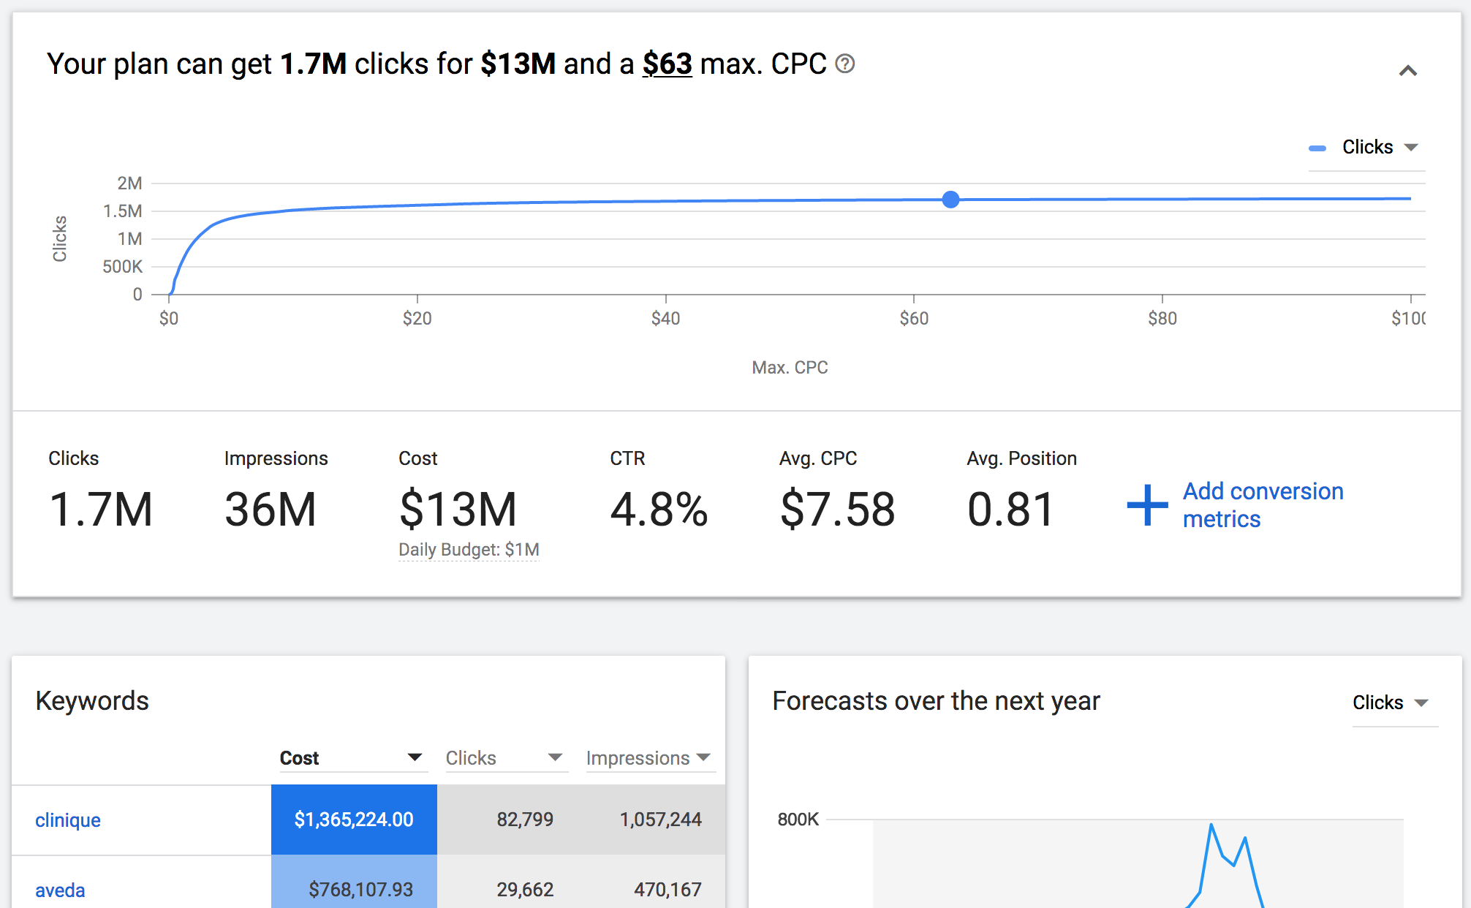Image resolution: width=1471 pixels, height=908 pixels.
Task: Click the $63 max CPC value
Action: [667, 64]
